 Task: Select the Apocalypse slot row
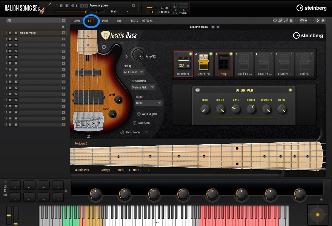(x=34, y=33)
